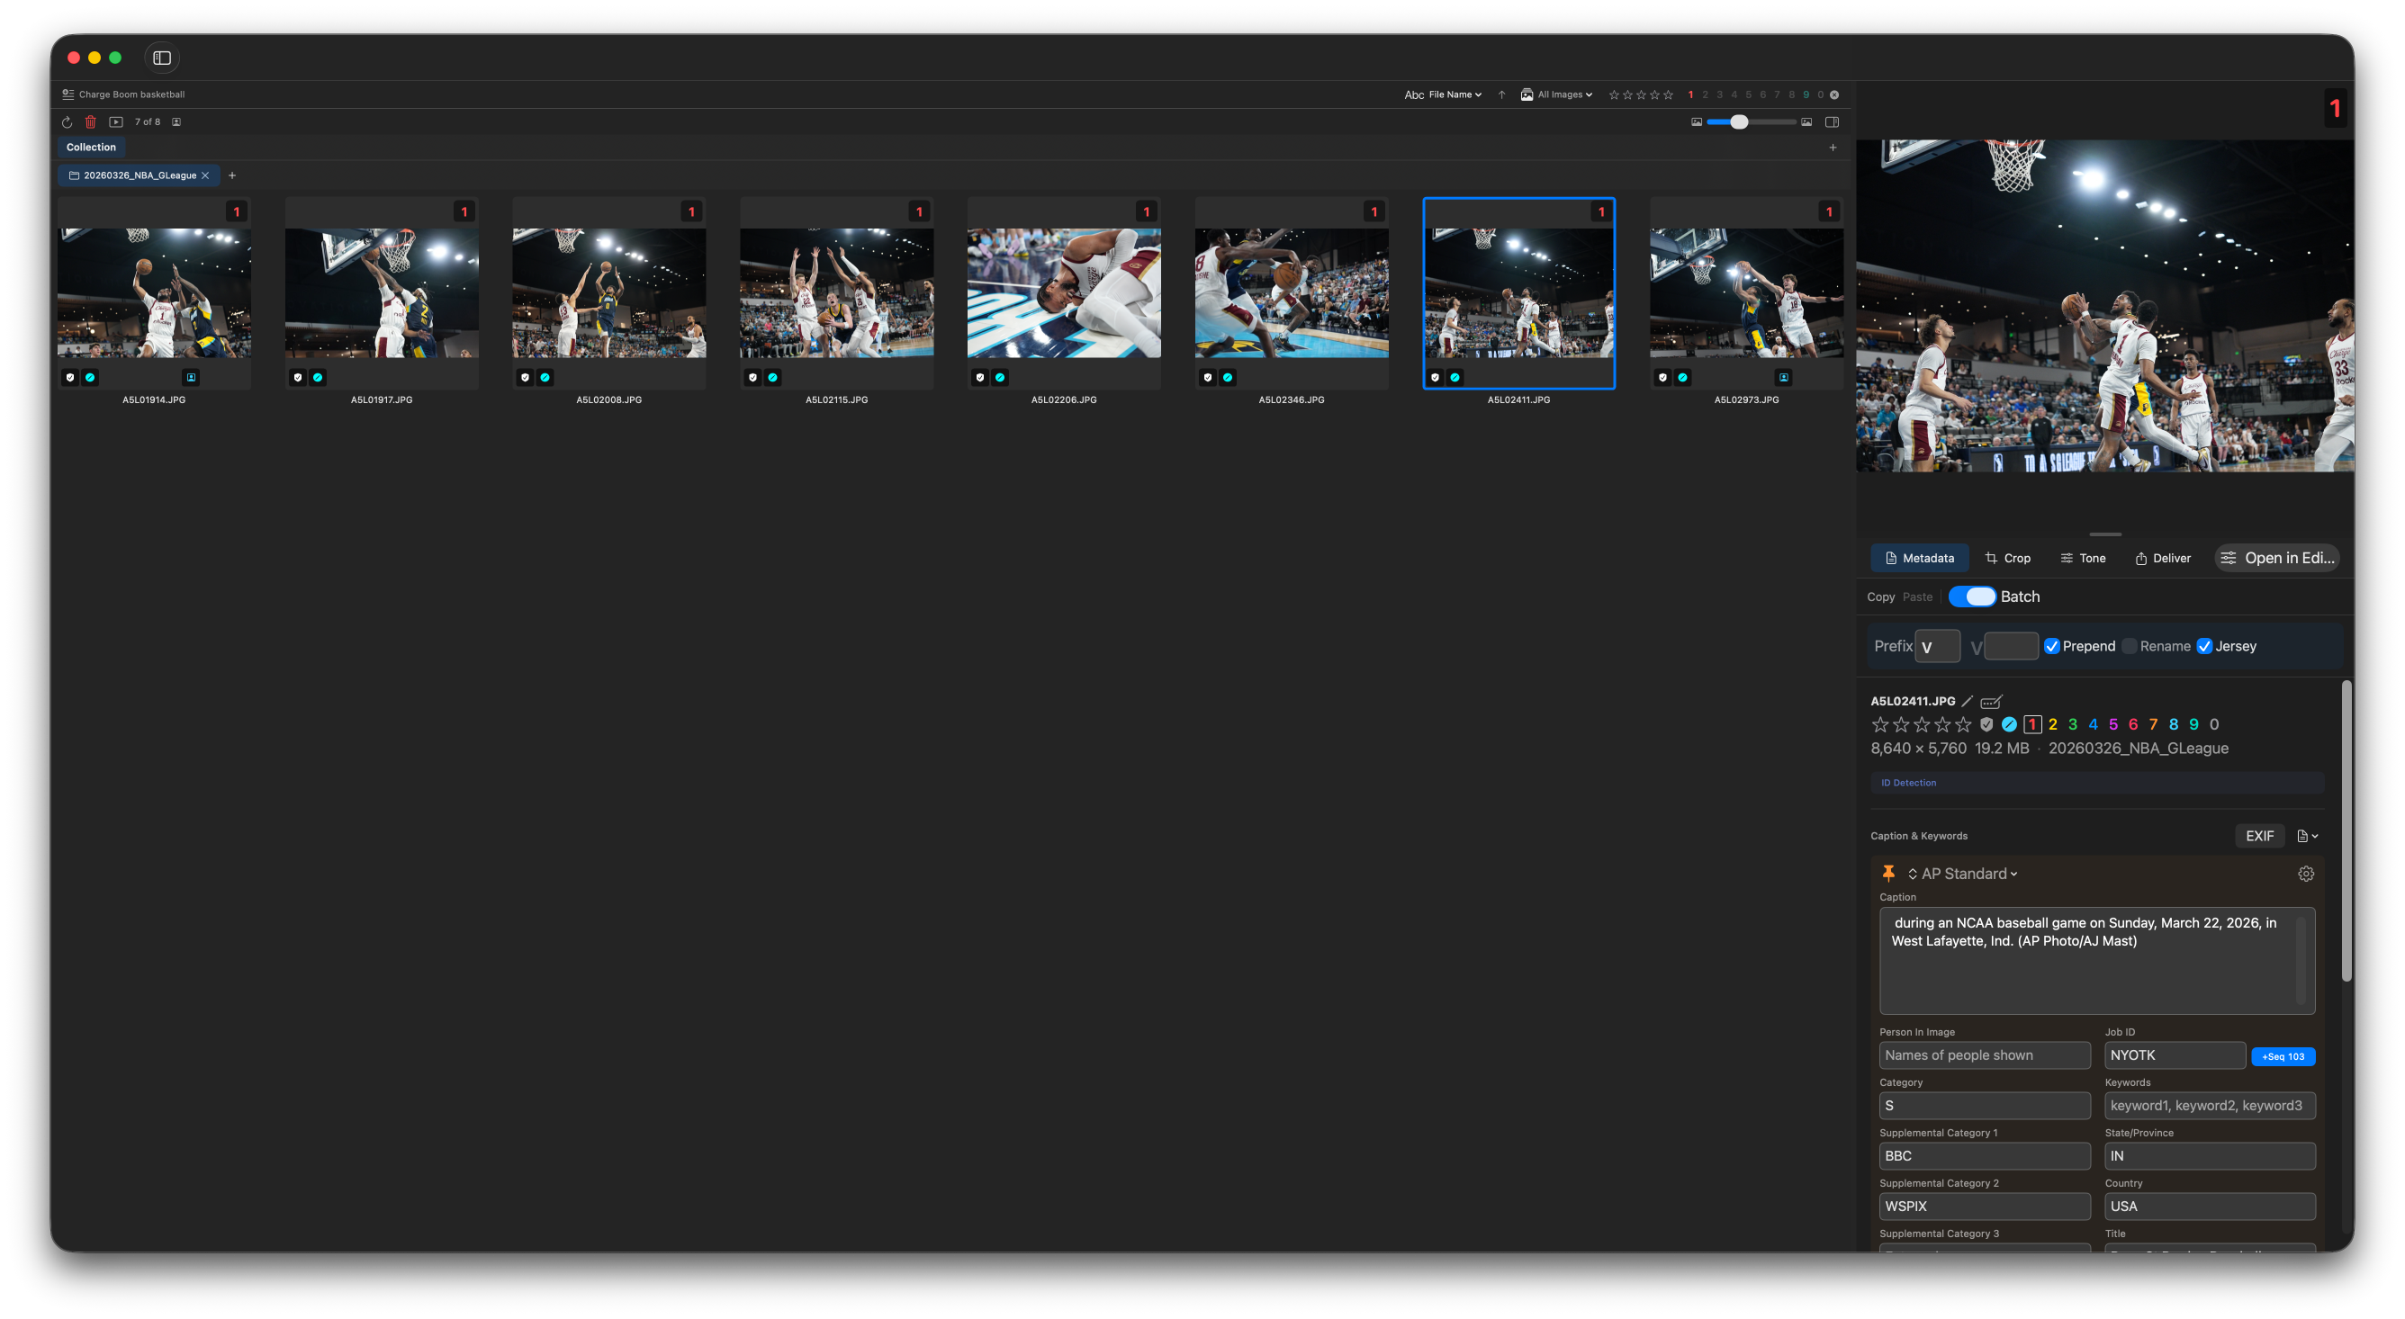Filter by teal label 9 in top bar
This screenshot has width=2405, height=1319.
(1806, 94)
